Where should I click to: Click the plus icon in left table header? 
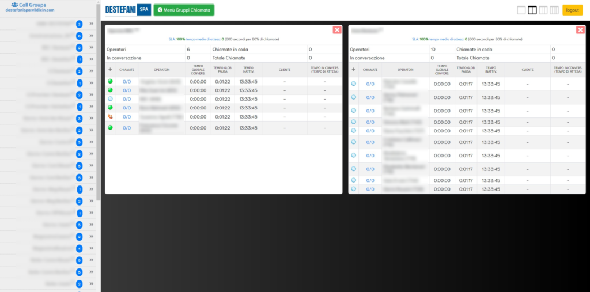(110, 69)
